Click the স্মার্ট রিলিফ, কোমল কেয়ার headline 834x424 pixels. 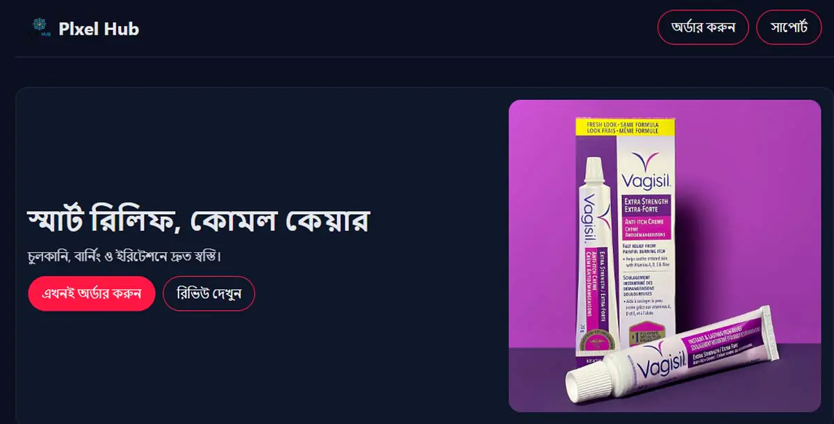point(198,219)
